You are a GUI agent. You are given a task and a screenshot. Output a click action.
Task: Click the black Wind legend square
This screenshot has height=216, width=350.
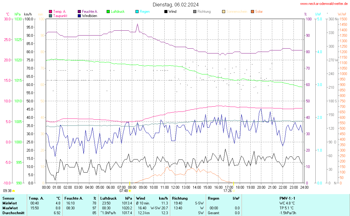(x=166, y=12)
